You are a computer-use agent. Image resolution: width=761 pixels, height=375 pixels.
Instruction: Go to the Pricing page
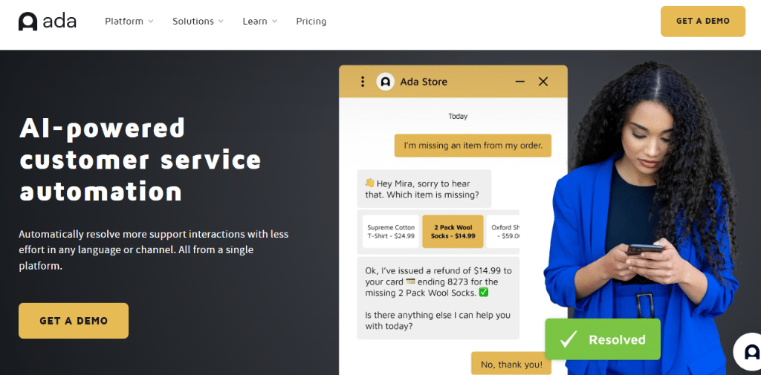(x=311, y=22)
